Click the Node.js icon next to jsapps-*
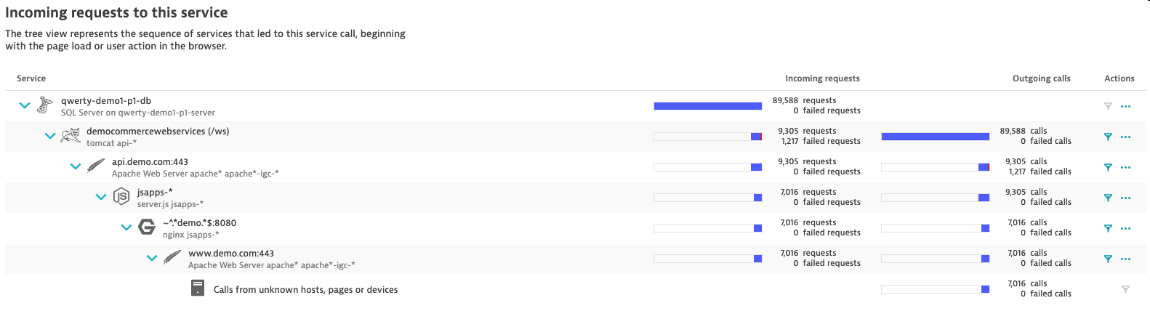Viewport: 1150px width, 311px height. [x=121, y=198]
